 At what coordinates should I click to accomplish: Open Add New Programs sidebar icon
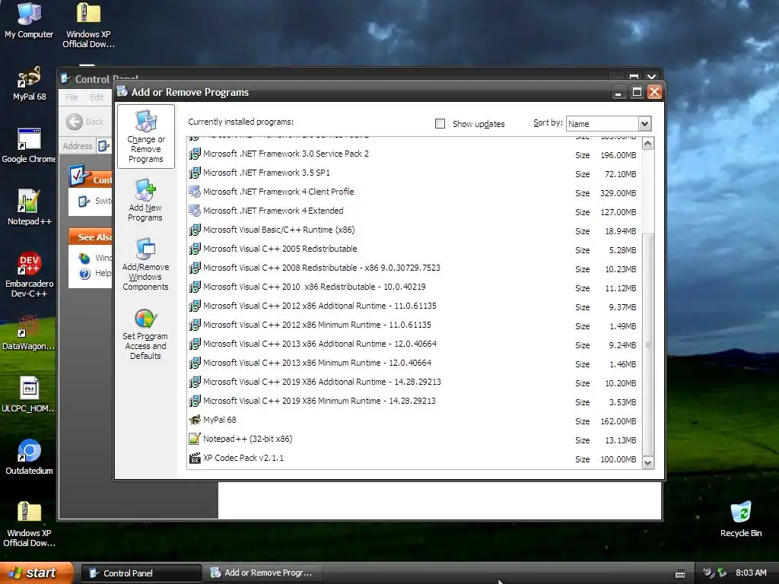pyautogui.click(x=145, y=200)
